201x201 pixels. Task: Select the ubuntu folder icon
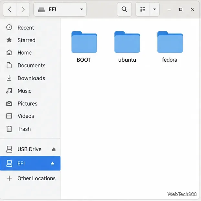pyautogui.click(x=127, y=42)
